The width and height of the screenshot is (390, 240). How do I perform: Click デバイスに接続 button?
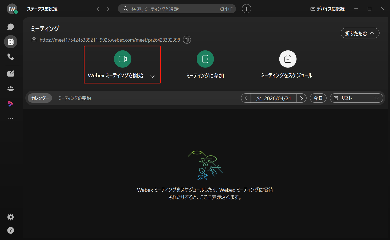(x=328, y=9)
